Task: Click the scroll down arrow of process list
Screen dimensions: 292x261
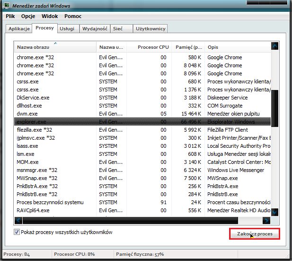Action: pos(274,212)
